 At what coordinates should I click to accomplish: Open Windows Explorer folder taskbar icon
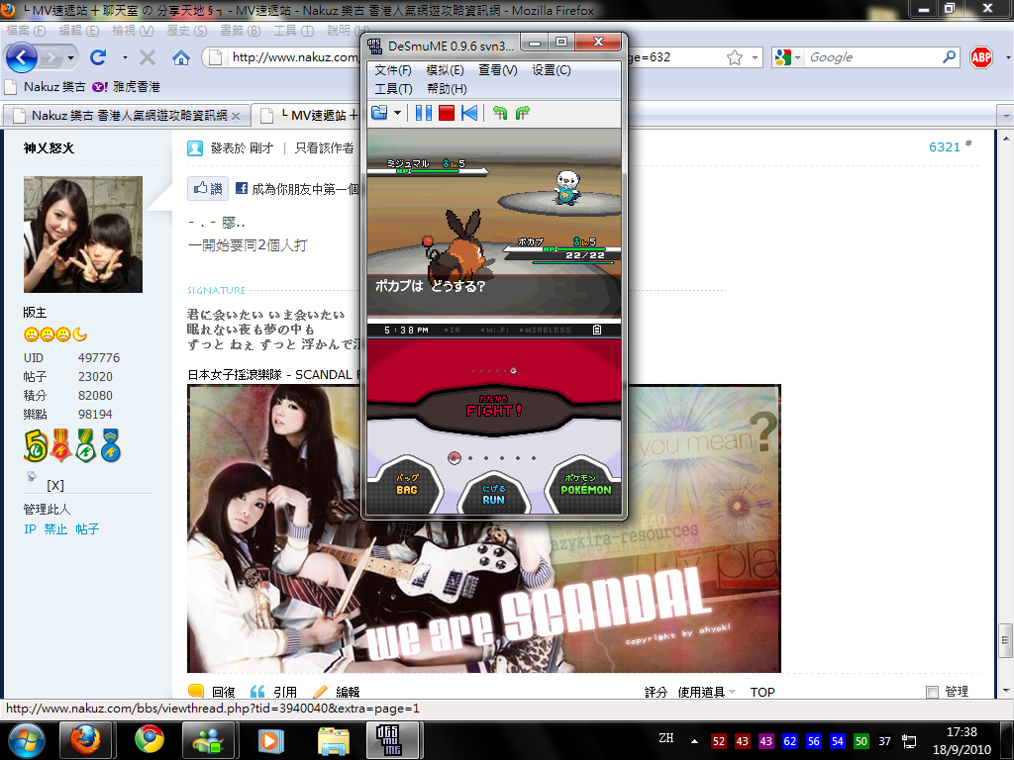coord(333,740)
